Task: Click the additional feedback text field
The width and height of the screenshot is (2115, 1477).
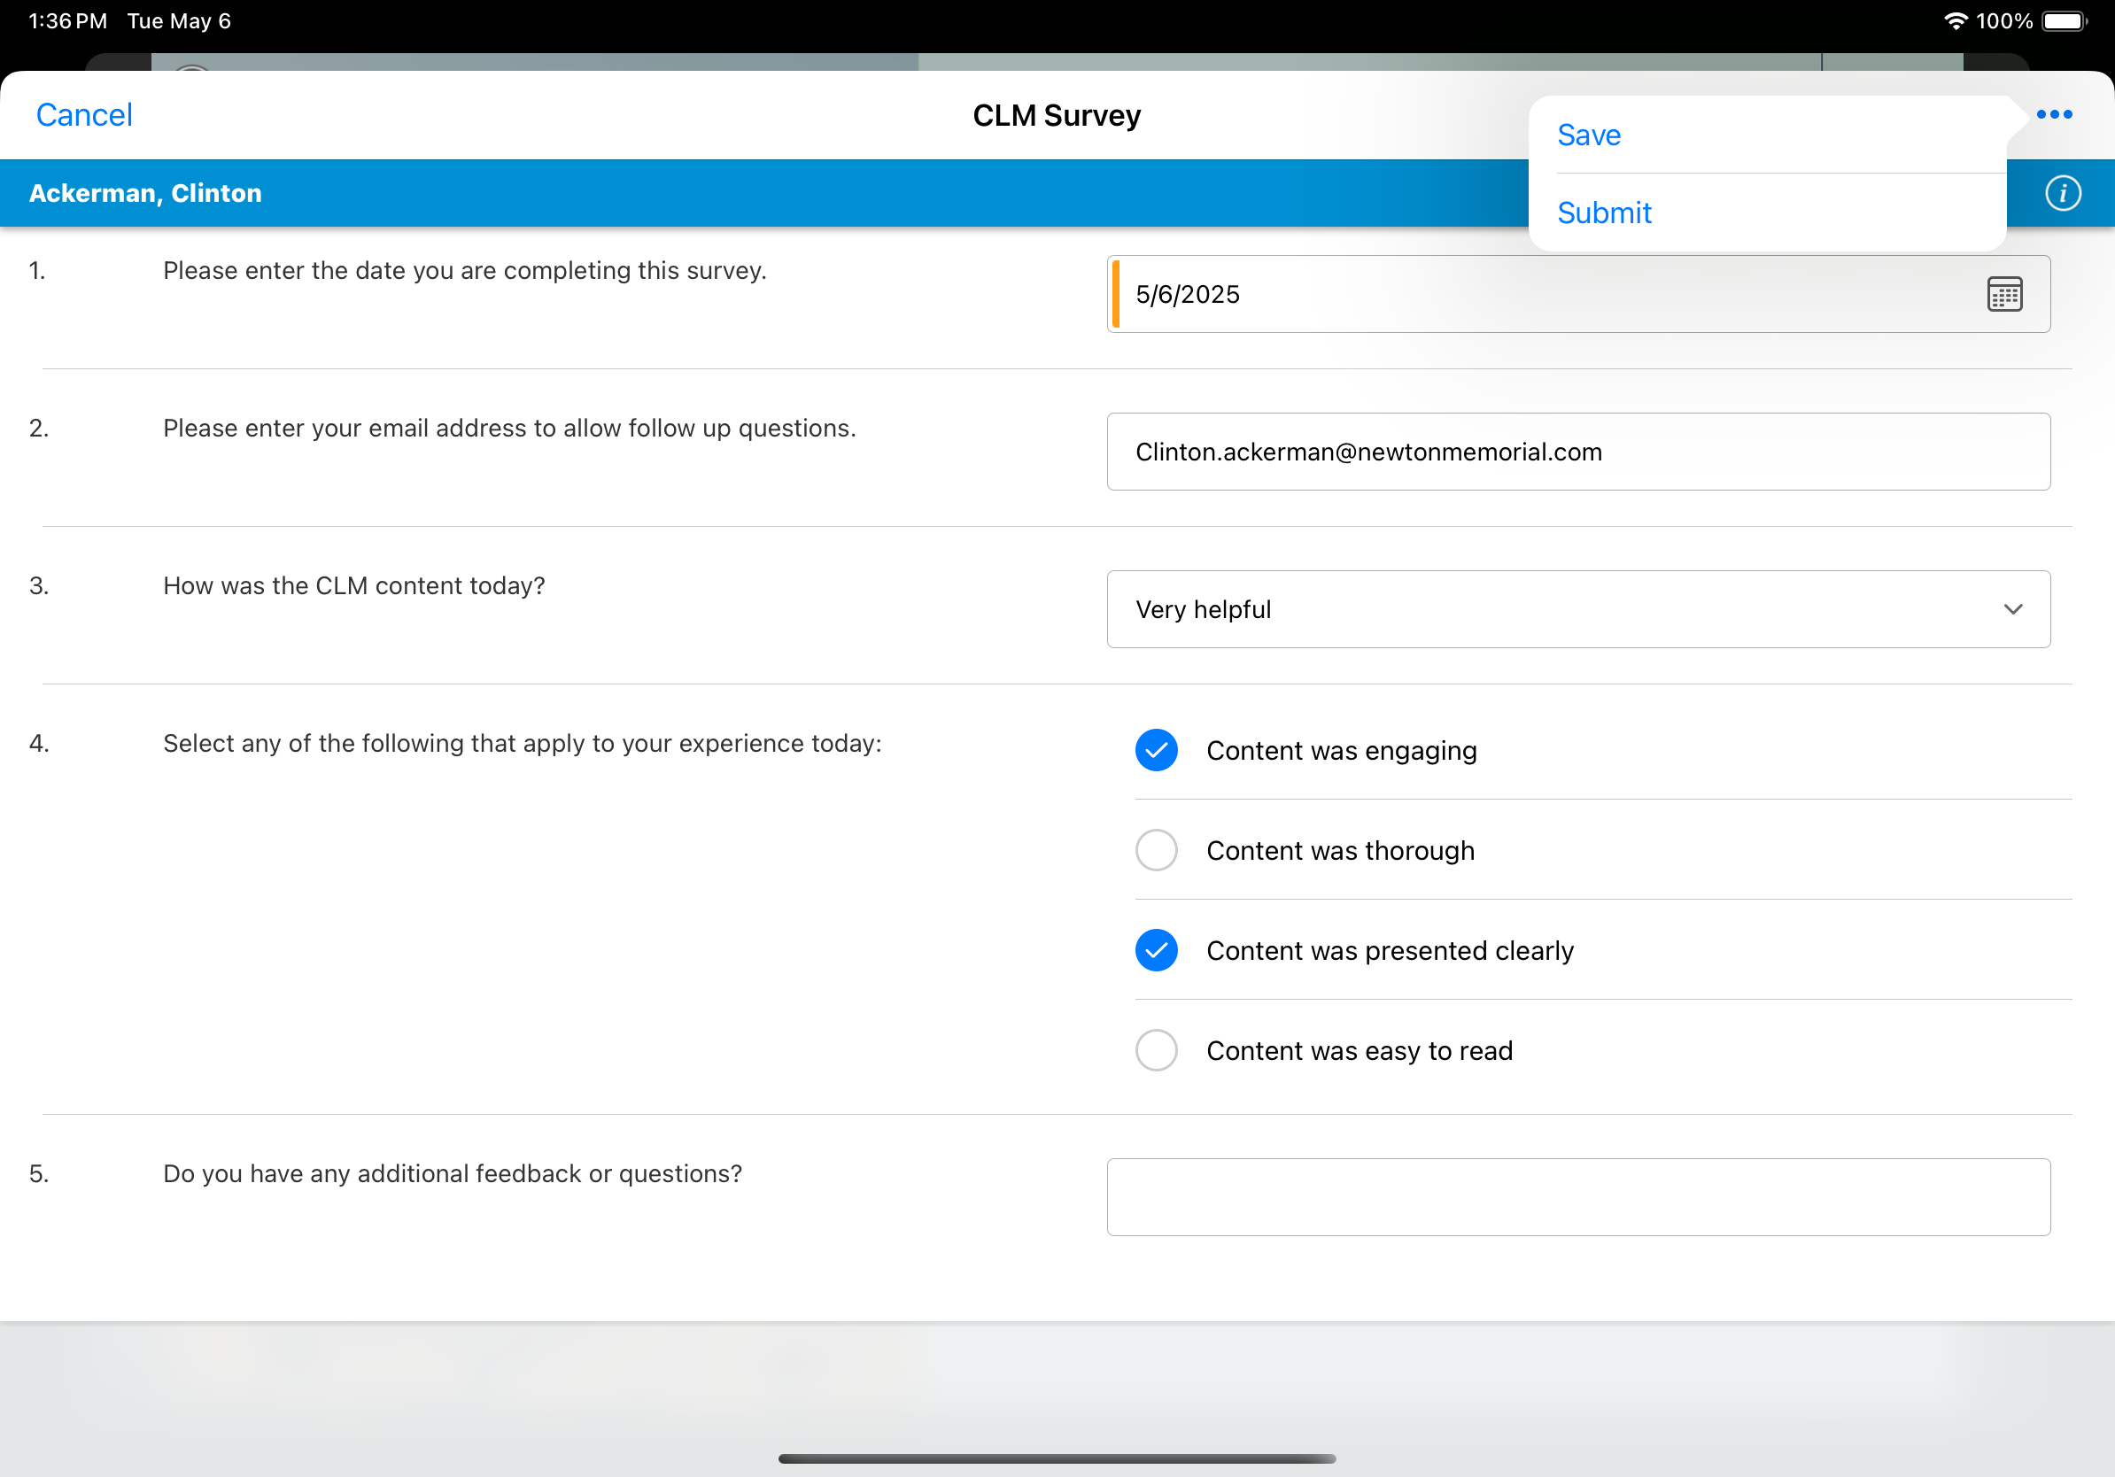Action: click(1577, 1197)
